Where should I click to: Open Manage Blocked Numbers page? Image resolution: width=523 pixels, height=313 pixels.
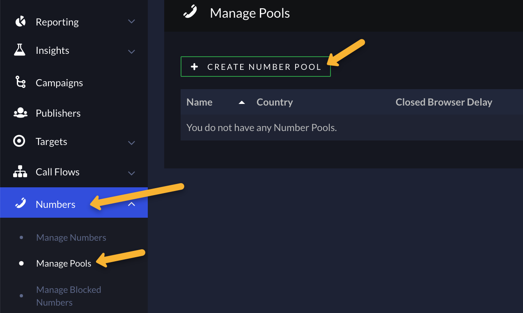(69, 296)
